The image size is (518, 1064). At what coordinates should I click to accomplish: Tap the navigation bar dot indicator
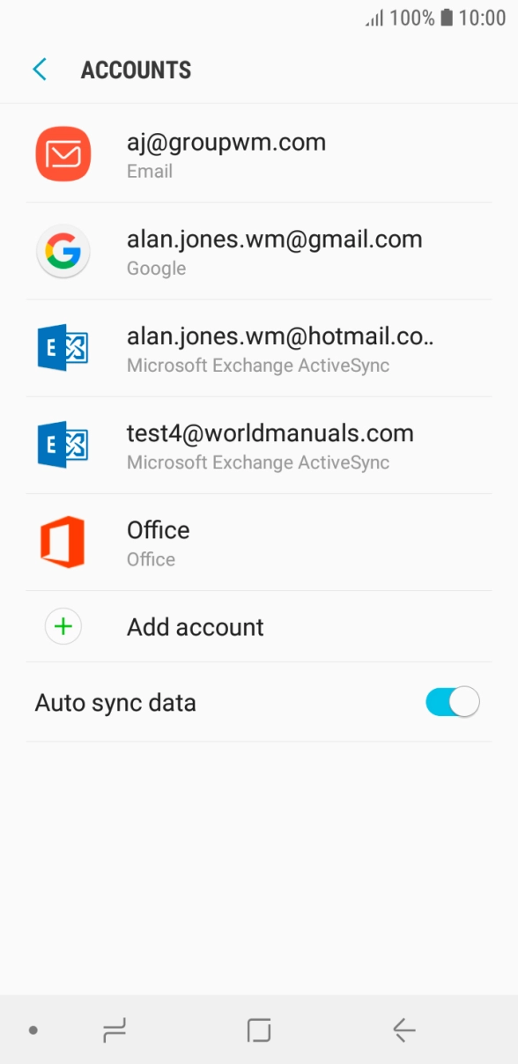click(33, 1030)
